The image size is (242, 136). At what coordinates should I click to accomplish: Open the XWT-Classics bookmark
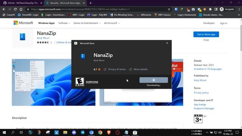162,15
